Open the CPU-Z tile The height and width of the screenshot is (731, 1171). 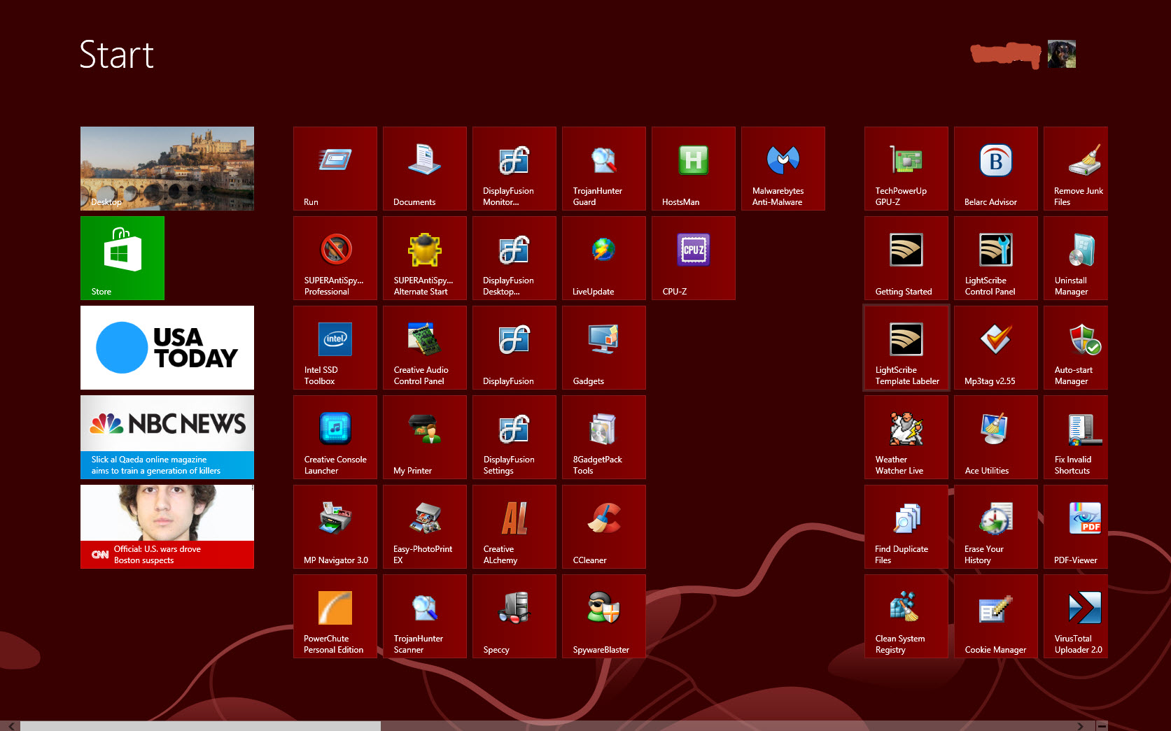[x=693, y=258]
